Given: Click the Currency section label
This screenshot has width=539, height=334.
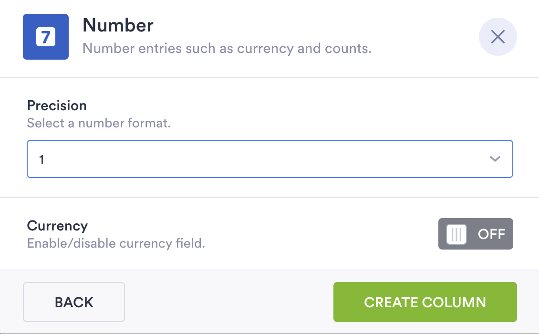Looking at the screenshot, I should point(57,226).
